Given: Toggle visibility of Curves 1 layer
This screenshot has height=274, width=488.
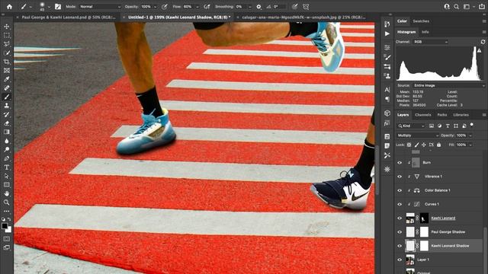Looking at the screenshot, I should tap(400, 204).
